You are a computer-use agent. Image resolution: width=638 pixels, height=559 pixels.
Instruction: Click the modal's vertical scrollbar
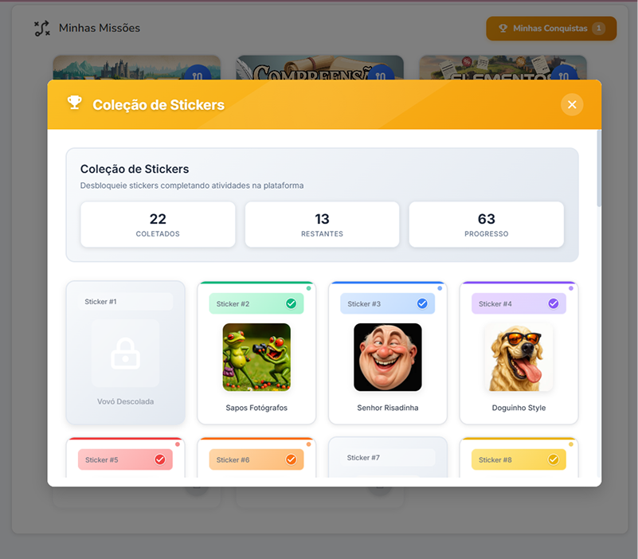tap(598, 169)
